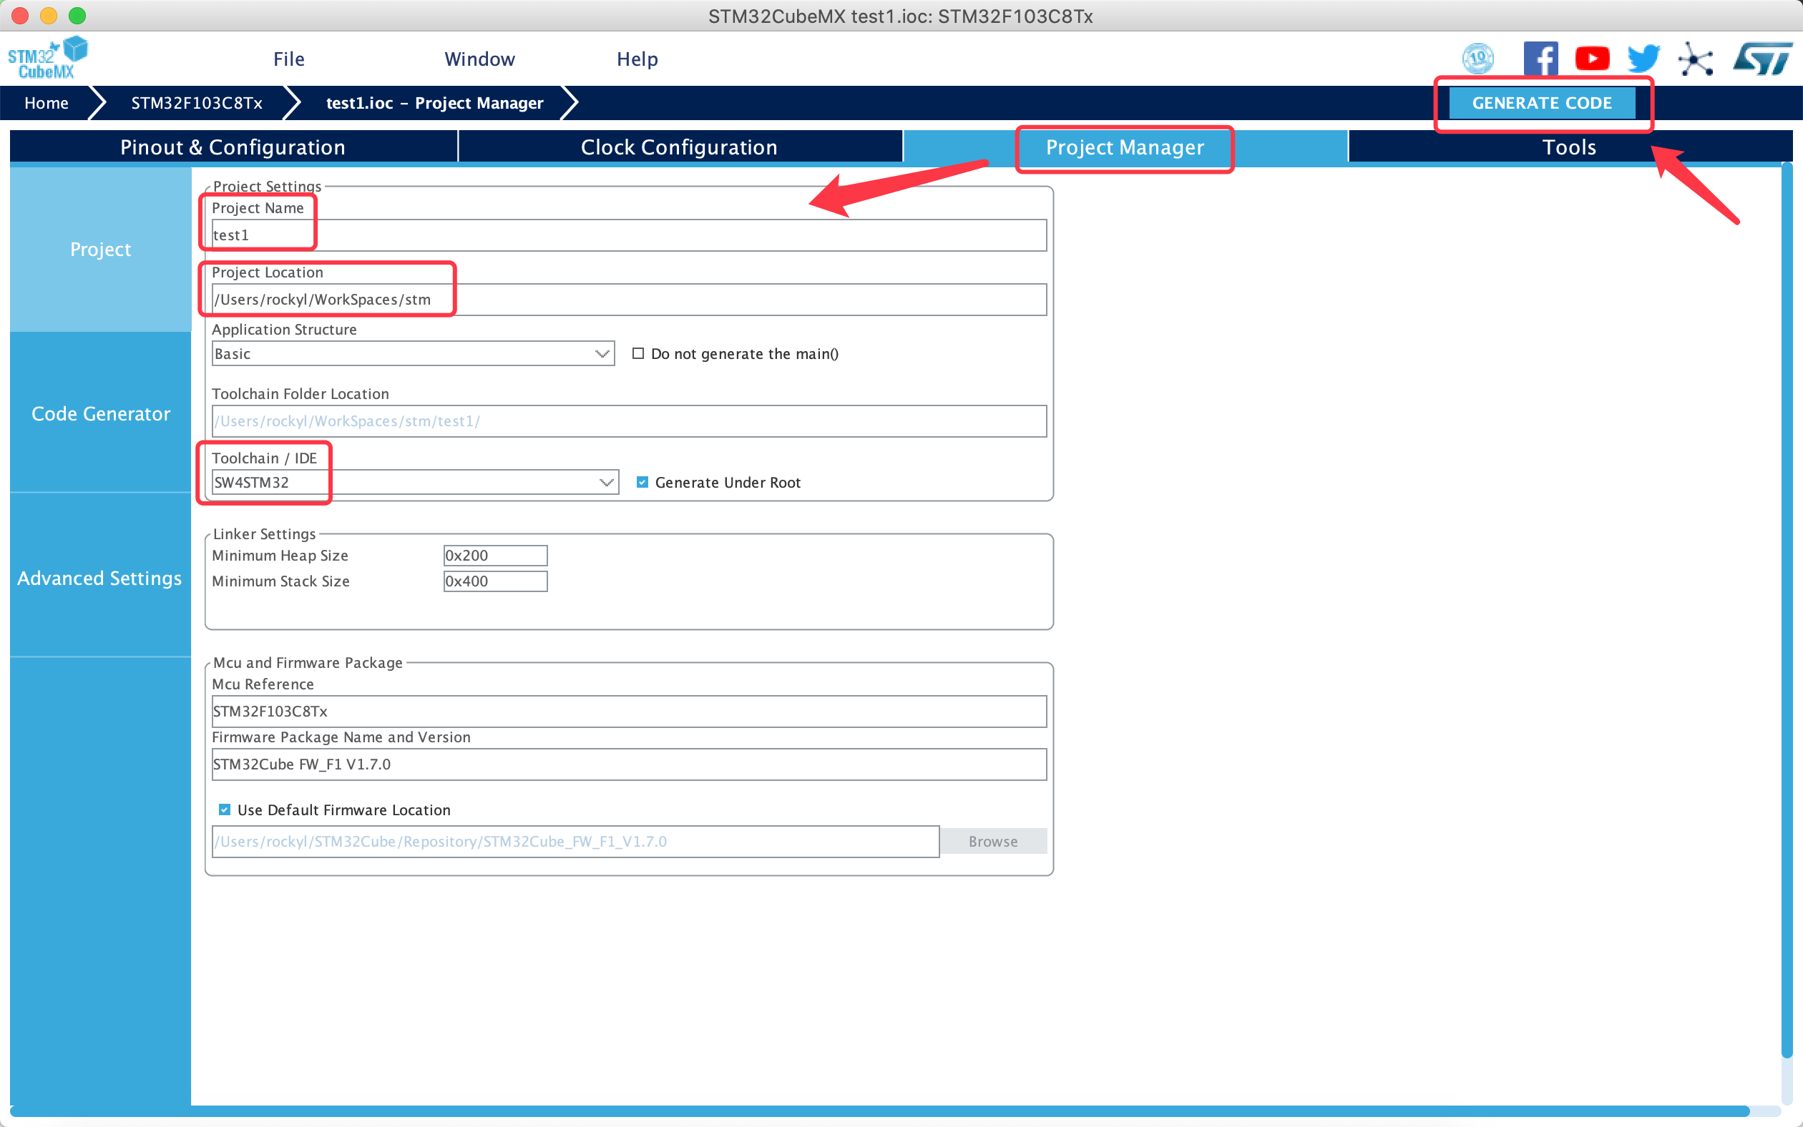Open the Twitter feed icon
The image size is (1803, 1127).
point(1643,58)
